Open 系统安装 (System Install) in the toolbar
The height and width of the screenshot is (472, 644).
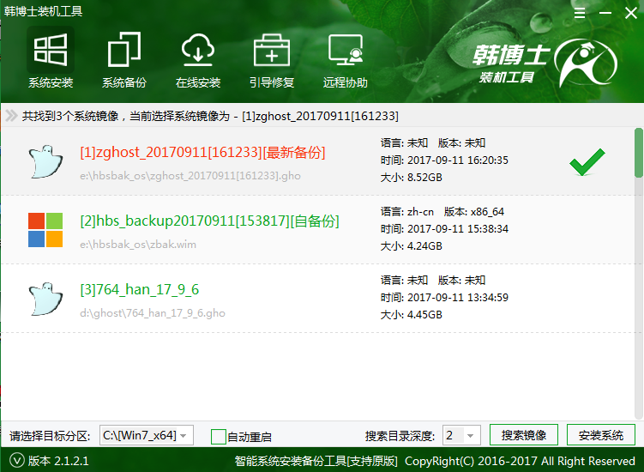50,59
